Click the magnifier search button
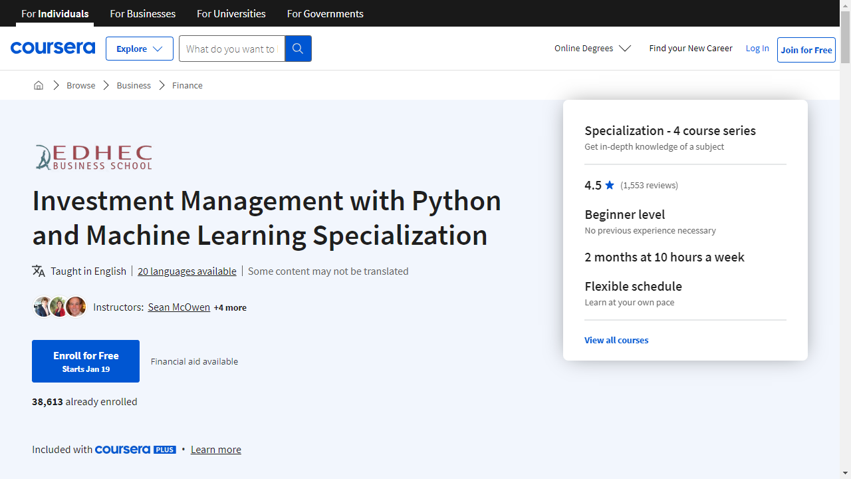Screen dimensions: 851x479 298,49
